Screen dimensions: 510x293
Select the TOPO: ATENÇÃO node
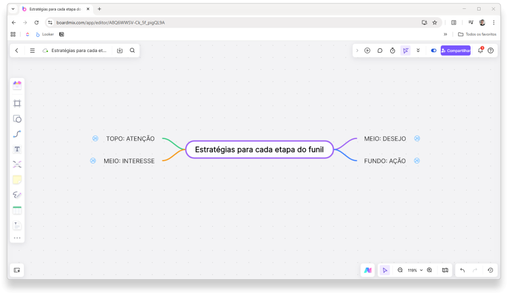click(130, 138)
